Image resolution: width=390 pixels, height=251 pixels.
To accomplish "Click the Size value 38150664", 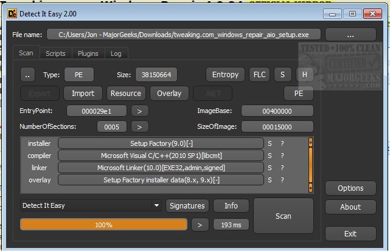I will [x=156, y=75].
